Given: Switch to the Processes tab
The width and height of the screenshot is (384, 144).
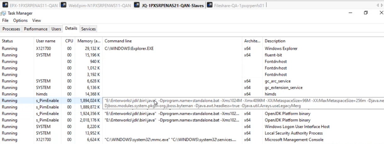Looking at the screenshot, I should pyautogui.click(x=11, y=29).
